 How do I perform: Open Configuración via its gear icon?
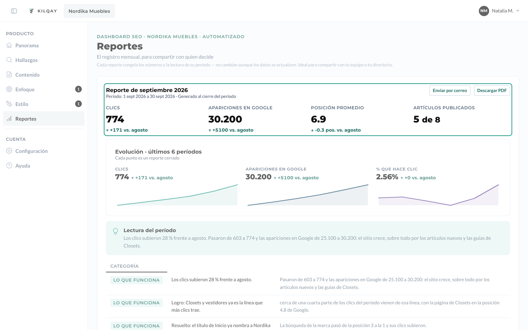[9, 151]
